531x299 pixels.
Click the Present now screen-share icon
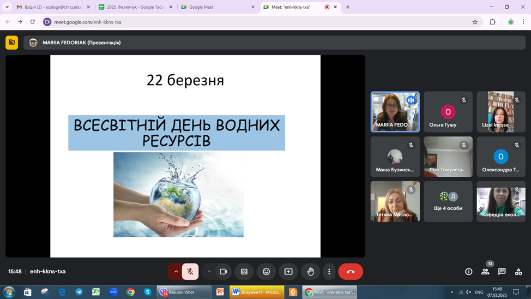click(288, 272)
